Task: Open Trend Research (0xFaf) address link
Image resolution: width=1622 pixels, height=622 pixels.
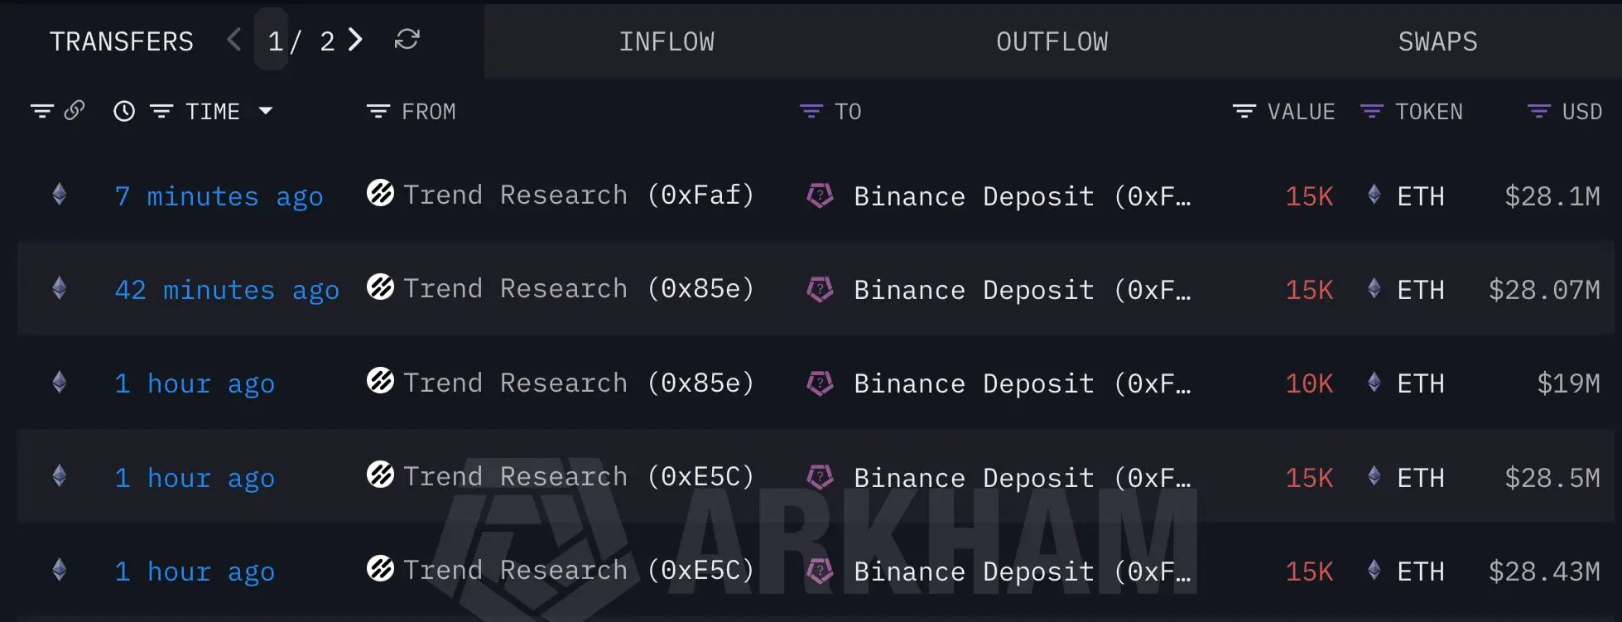Action: (x=578, y=195)
